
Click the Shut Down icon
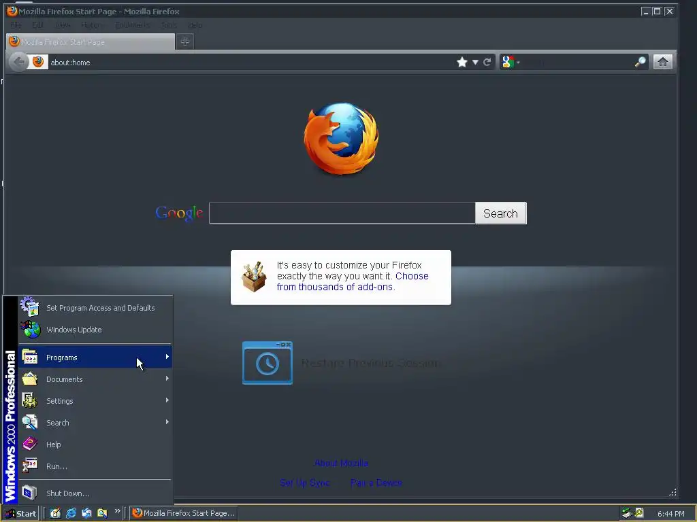point(30,493)
